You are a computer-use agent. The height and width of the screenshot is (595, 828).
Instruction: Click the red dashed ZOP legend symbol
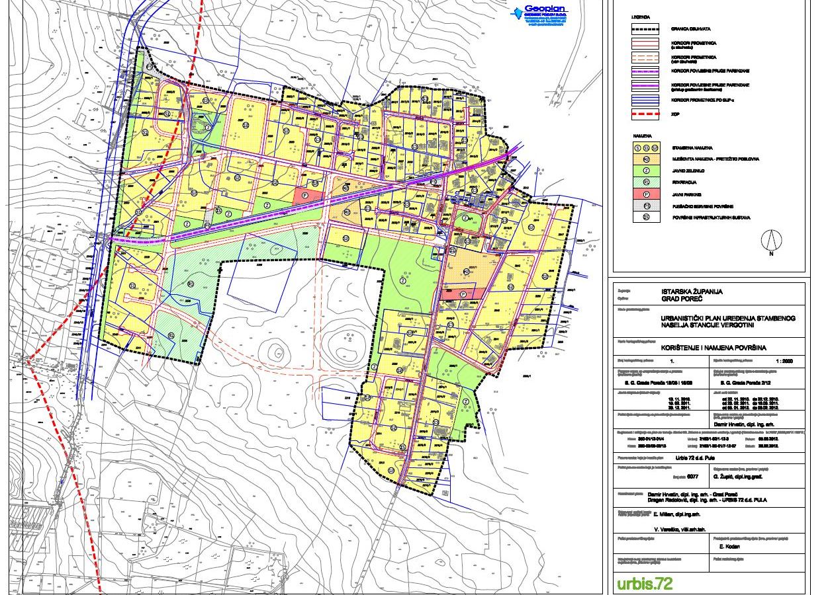tap(646, 114)
